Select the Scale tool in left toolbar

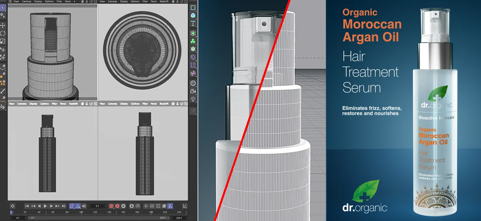3,41
